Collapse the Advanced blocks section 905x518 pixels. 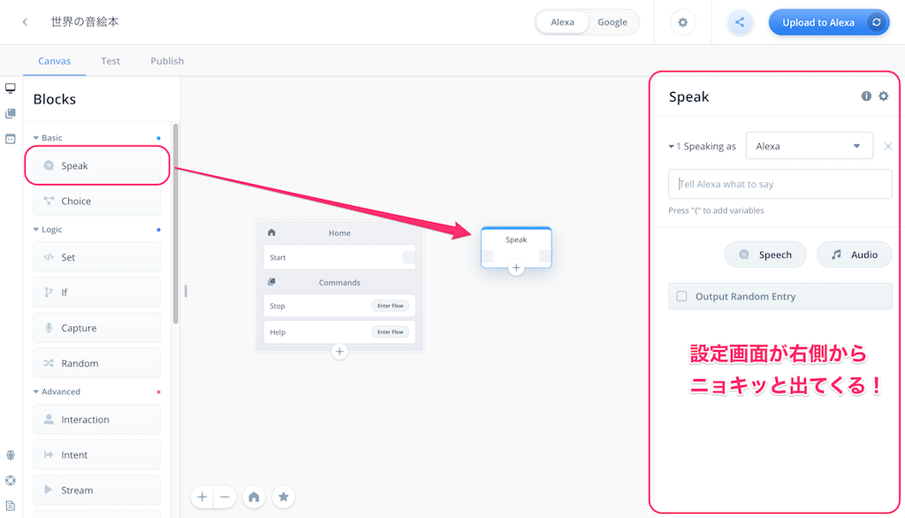35,392
